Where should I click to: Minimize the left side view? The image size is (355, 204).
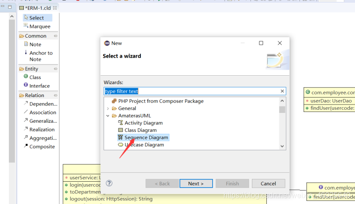click(x=3, y=7)
